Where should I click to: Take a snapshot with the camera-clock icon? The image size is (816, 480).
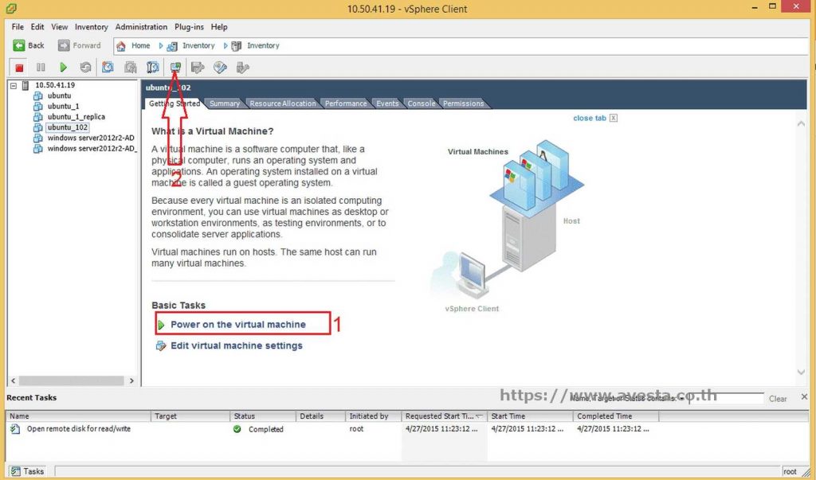108,67
